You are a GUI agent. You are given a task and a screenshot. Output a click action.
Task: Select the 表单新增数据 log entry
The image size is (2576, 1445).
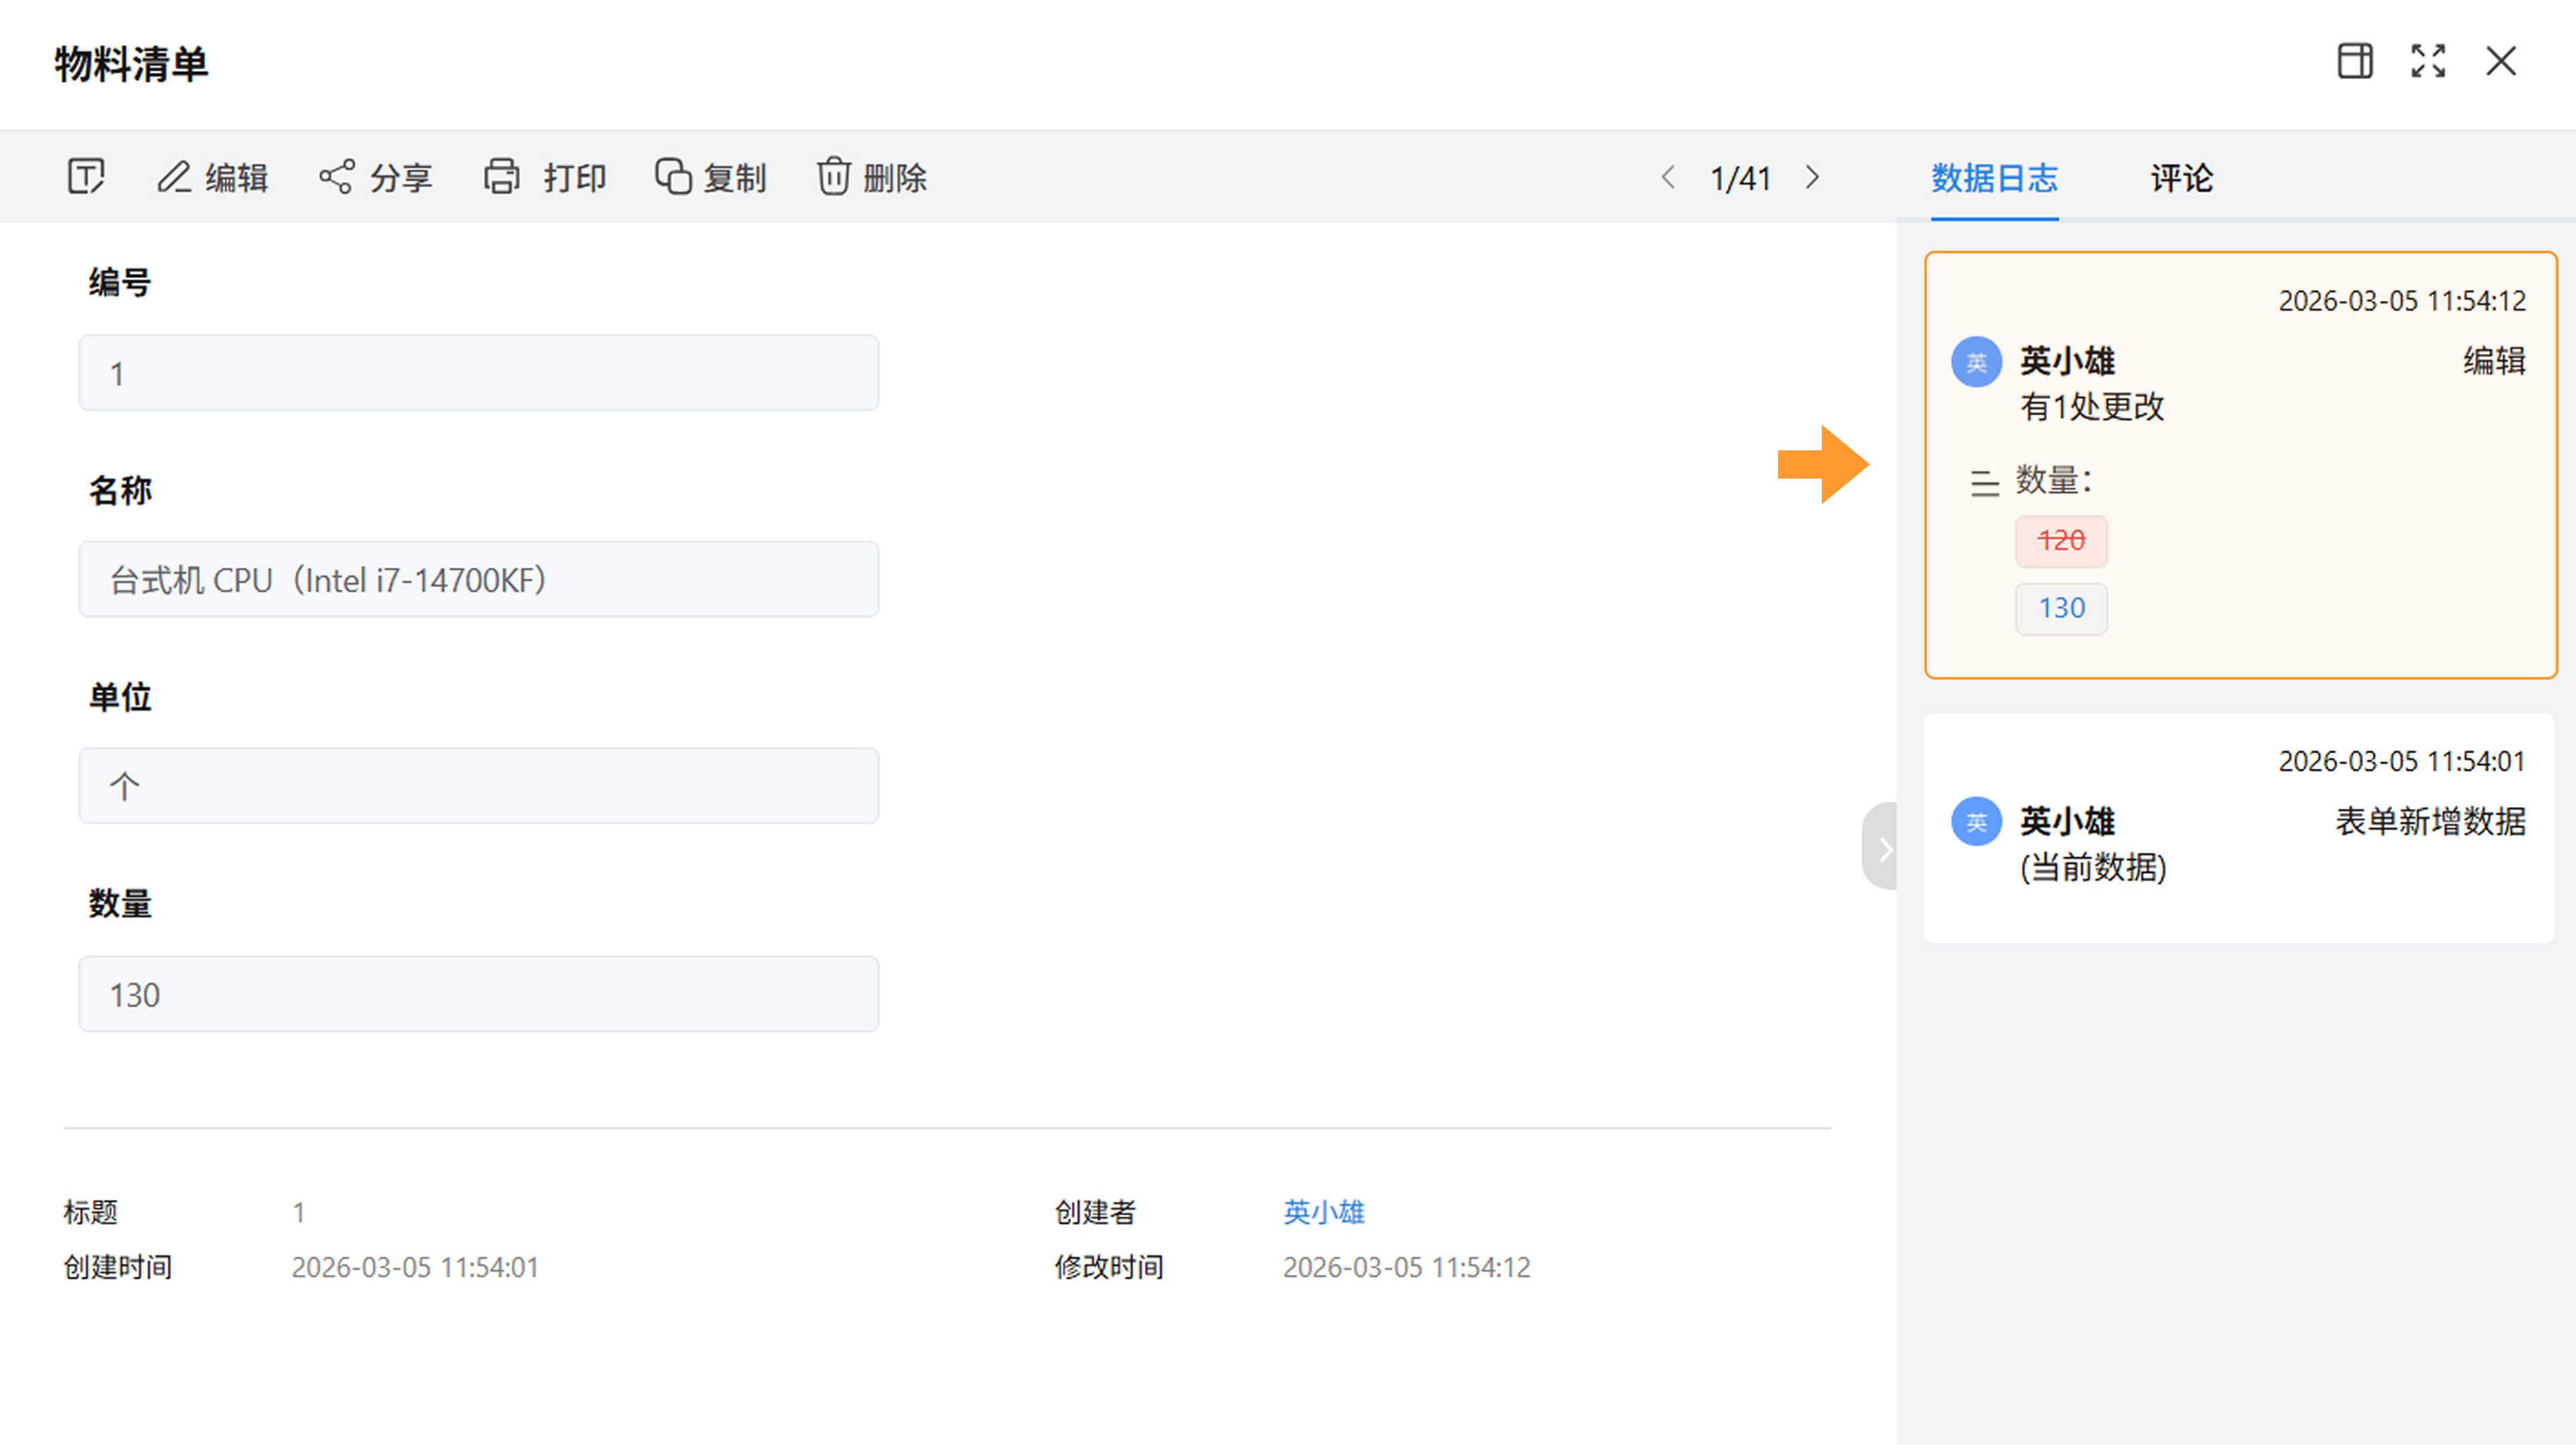tap(2238, 828)
